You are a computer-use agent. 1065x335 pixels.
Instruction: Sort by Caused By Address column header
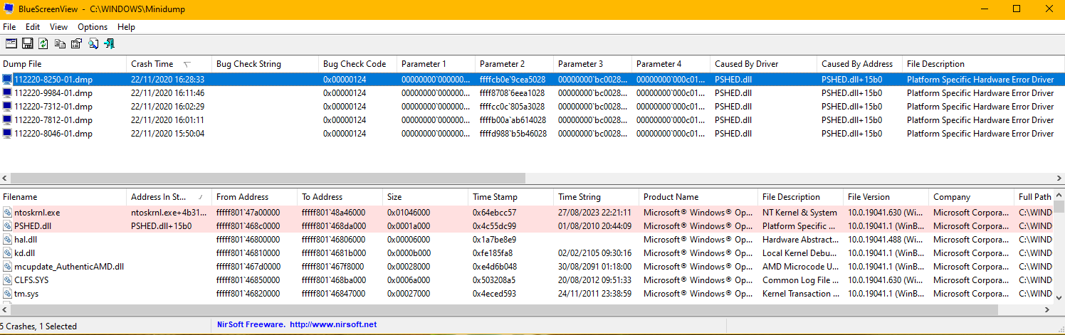point(860,64)
